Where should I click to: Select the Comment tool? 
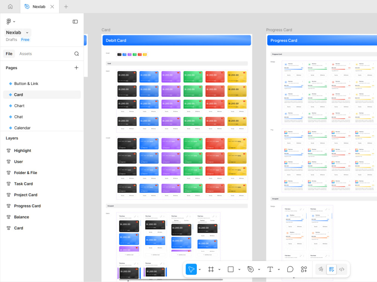(290, 269)
